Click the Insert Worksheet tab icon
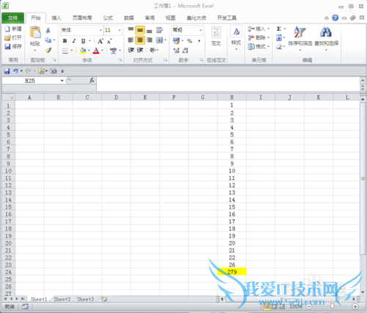This screenshot has width=367, height=313. 104,299
